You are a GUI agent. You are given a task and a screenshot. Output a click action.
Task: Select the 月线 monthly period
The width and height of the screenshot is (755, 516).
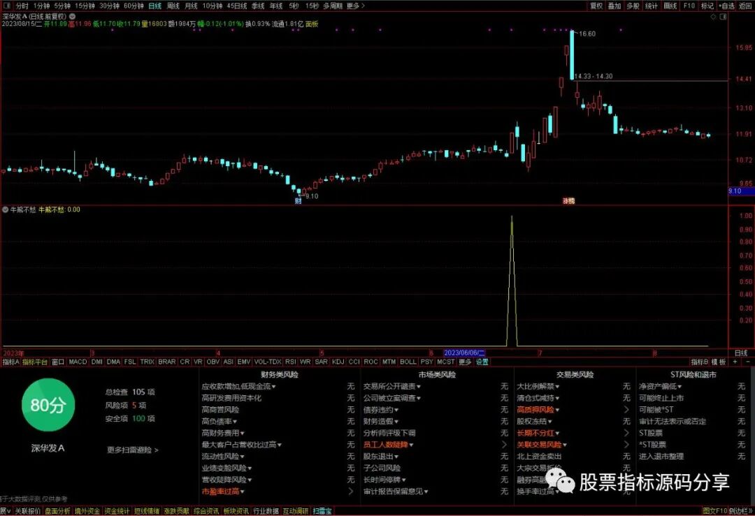(191, 6)
